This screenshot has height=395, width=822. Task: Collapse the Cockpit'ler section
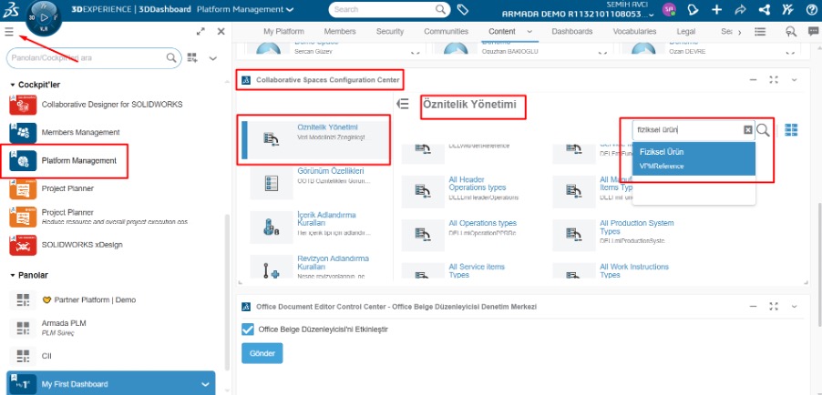(13, 85)
